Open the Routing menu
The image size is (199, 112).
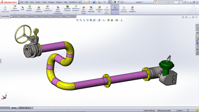click(51, 2)
